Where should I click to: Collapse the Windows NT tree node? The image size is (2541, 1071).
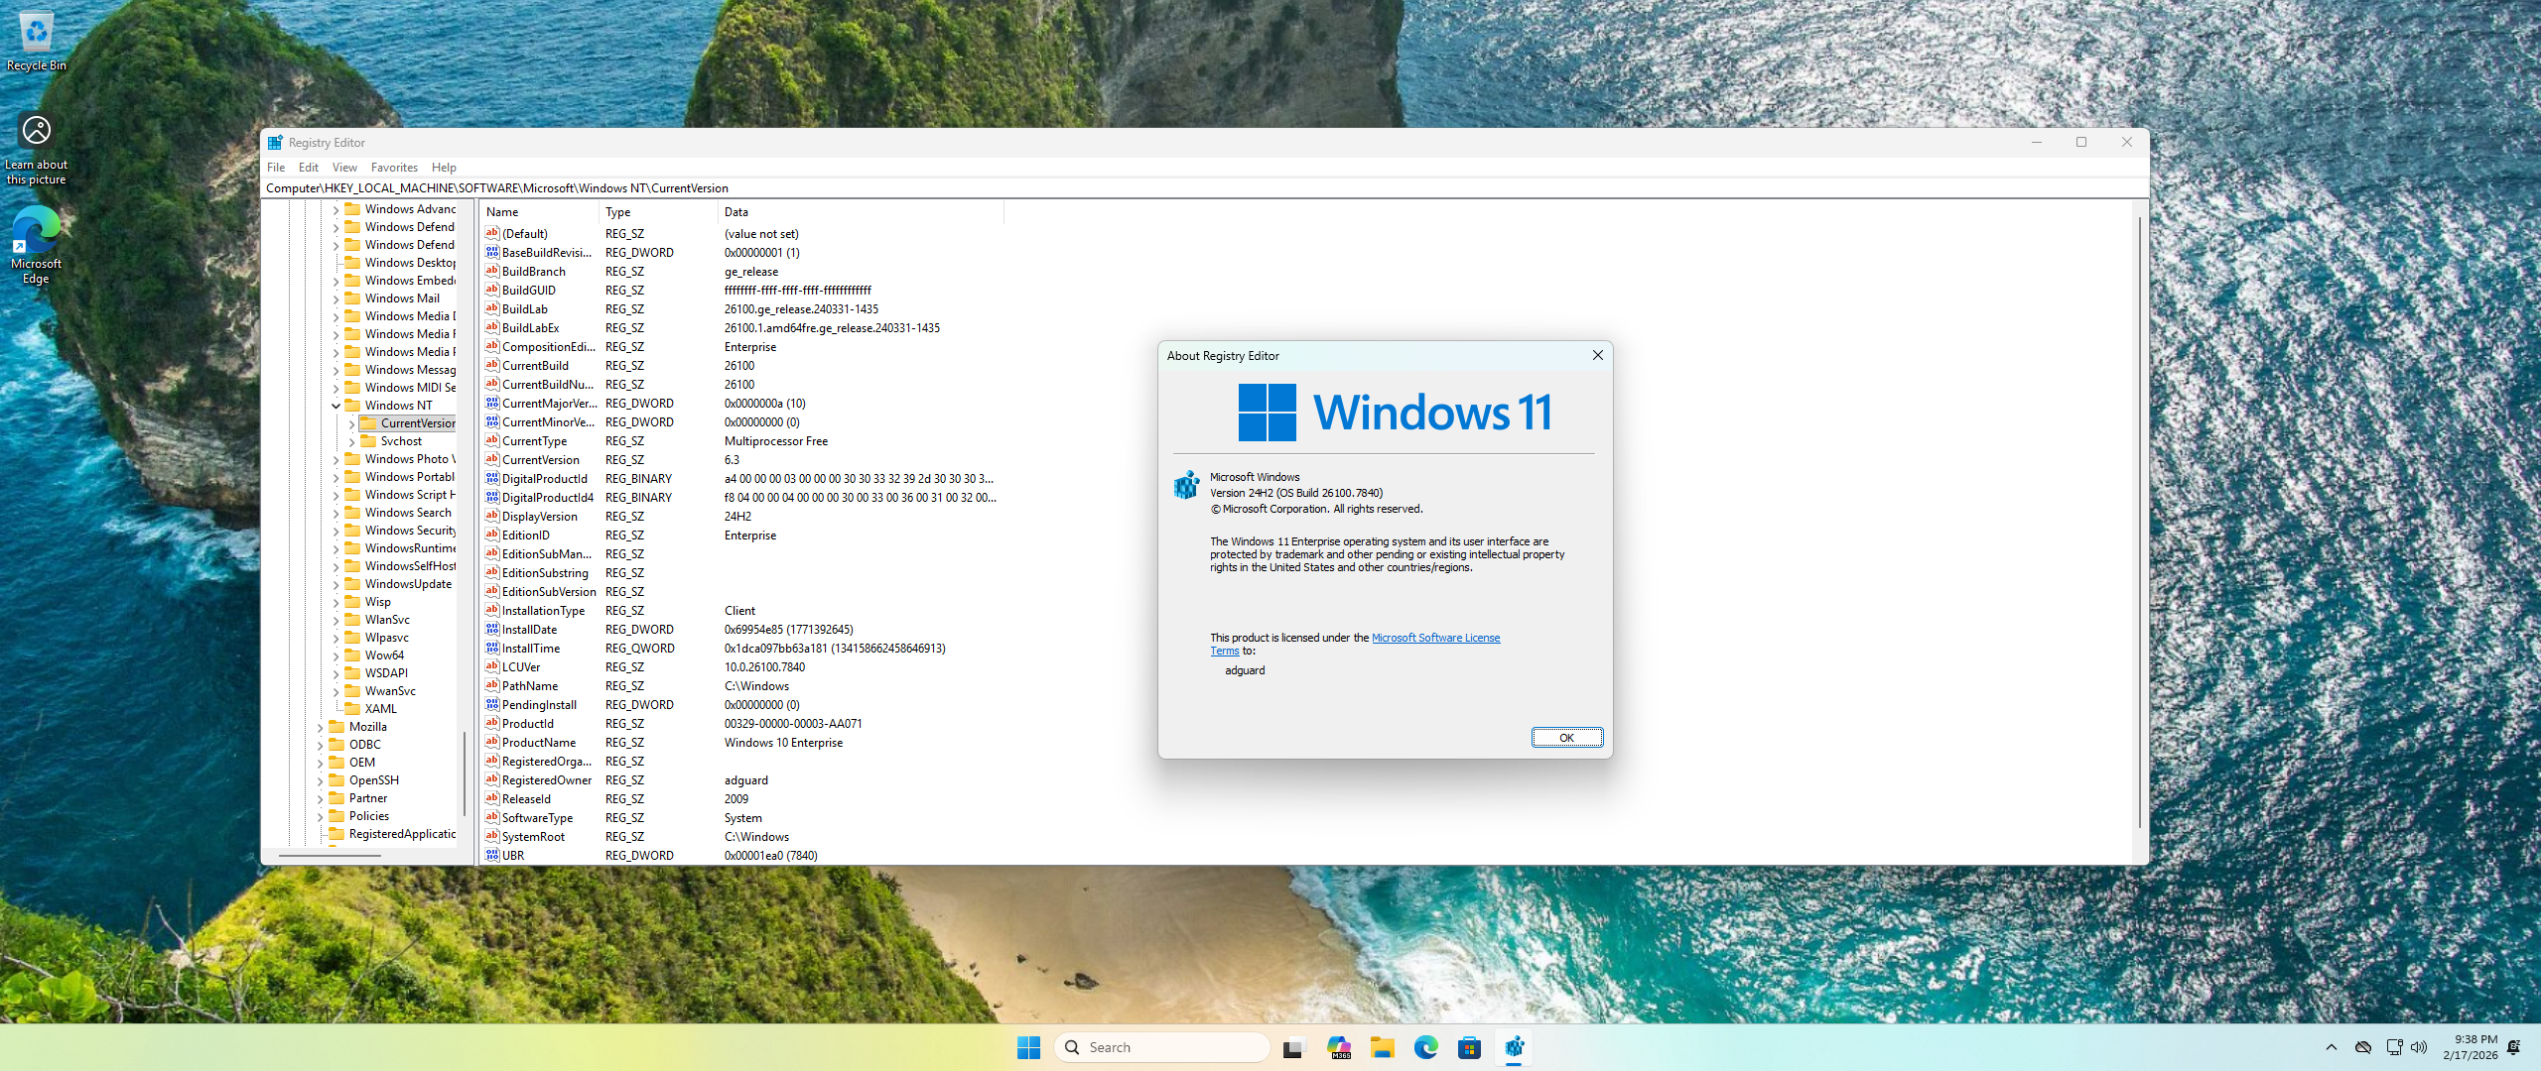335,406
